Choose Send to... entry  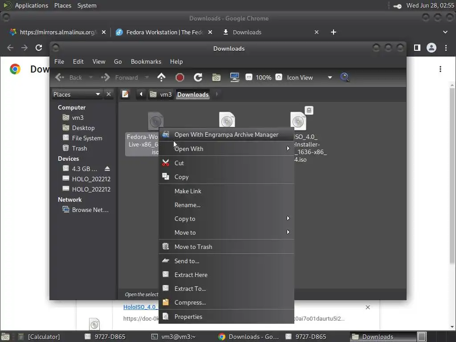point(226,261)
